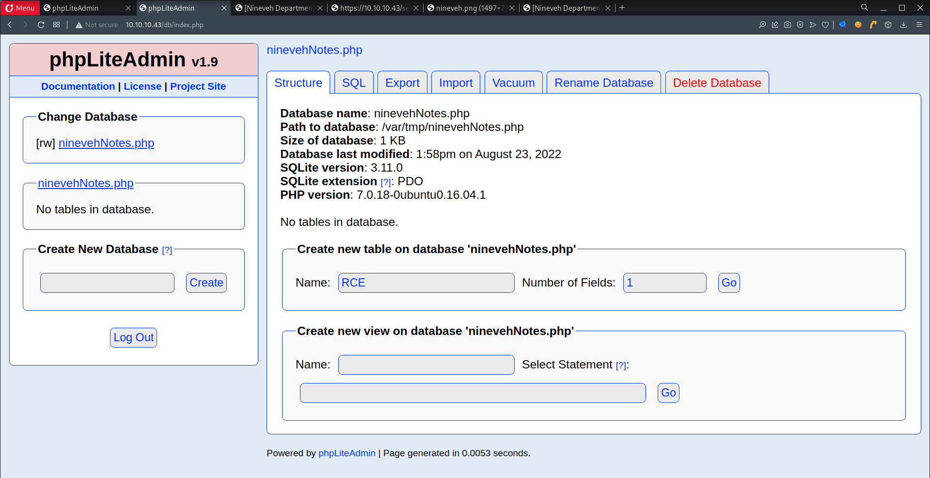
Task: Click the ninevehNotes.php heading link
Action: pyautogui.click(x=315, y=50)
